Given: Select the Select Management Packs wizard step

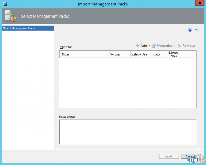Looking at the screenshot, I should [28, 28].
